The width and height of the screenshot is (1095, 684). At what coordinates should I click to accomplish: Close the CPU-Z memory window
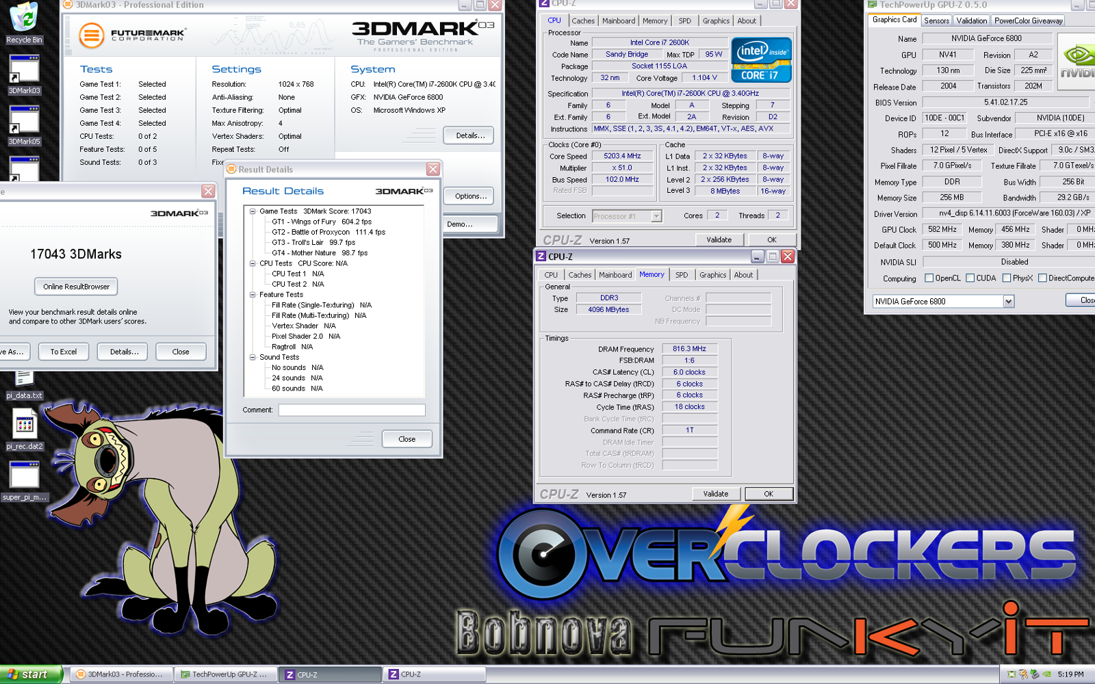(787, 256)
